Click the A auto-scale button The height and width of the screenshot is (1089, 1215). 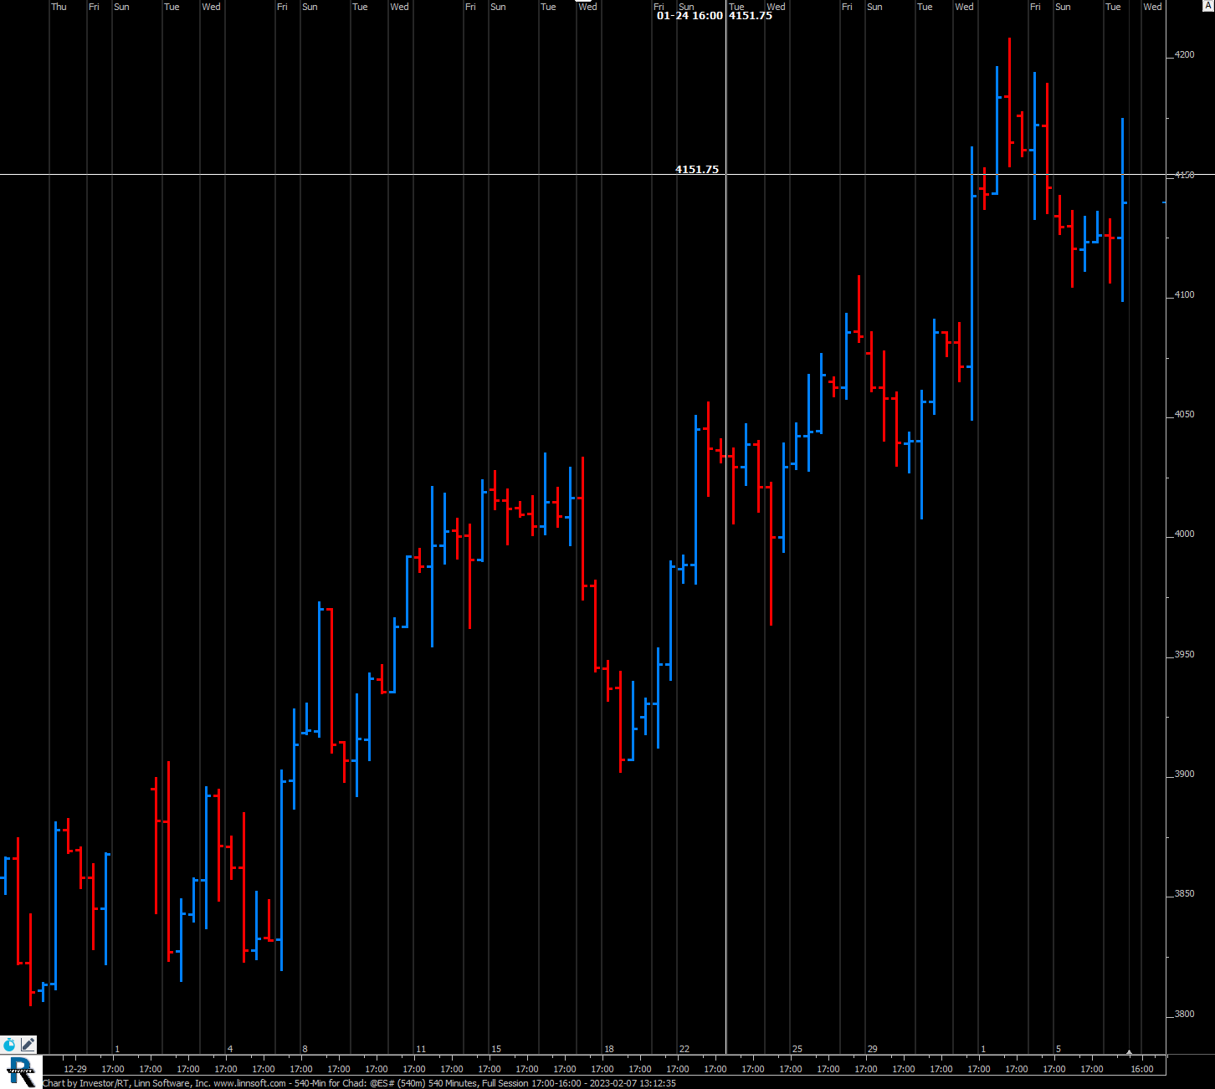1207,6
